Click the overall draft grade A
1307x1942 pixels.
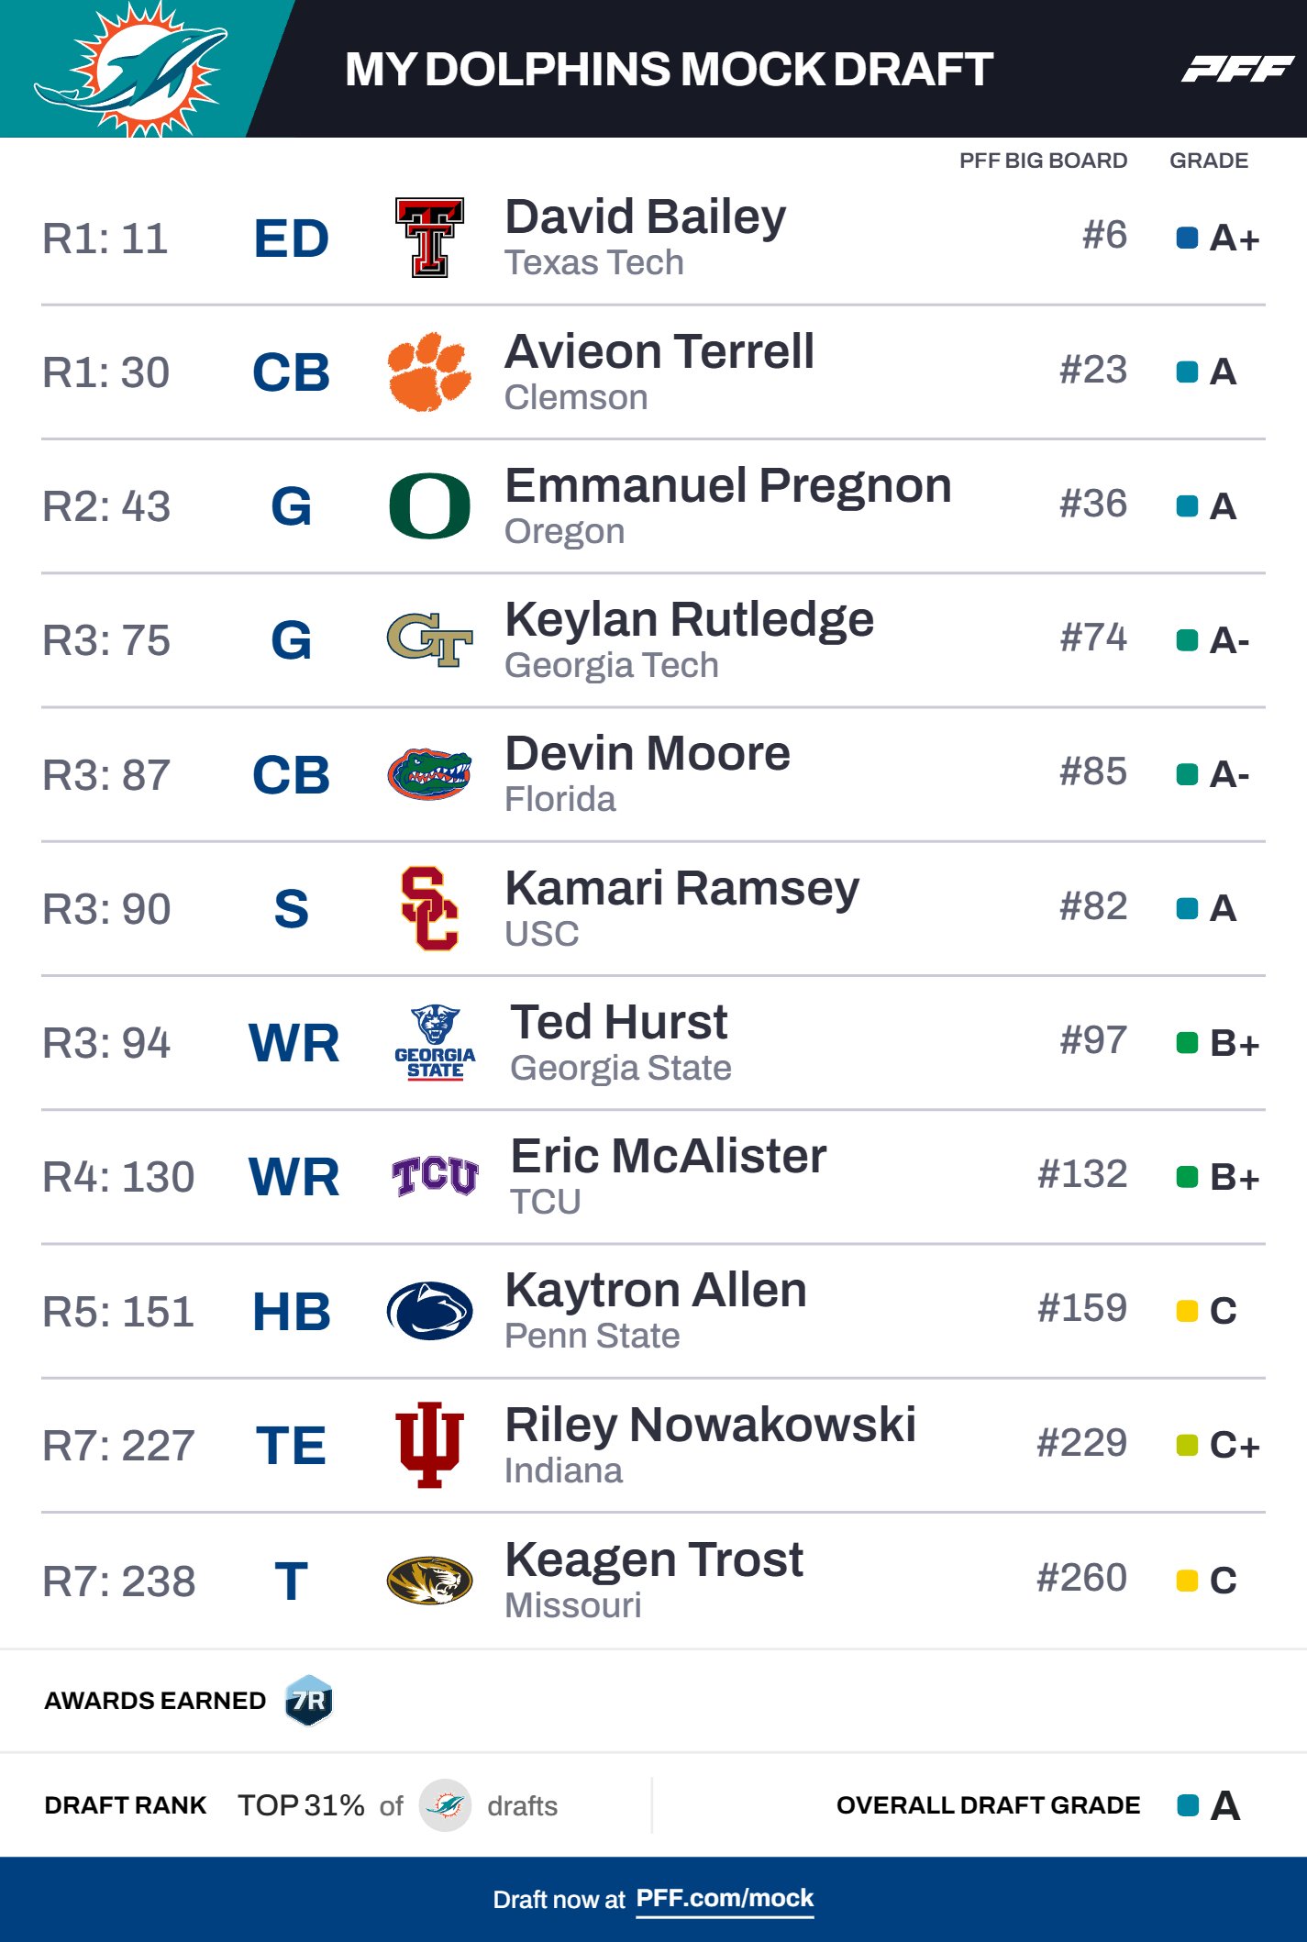(x=1224, y=1805)
